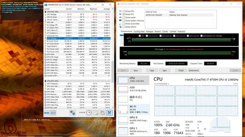Click Date & Time log column header
The height and width of the screenshot is (137, 245).
click(151, 12)
